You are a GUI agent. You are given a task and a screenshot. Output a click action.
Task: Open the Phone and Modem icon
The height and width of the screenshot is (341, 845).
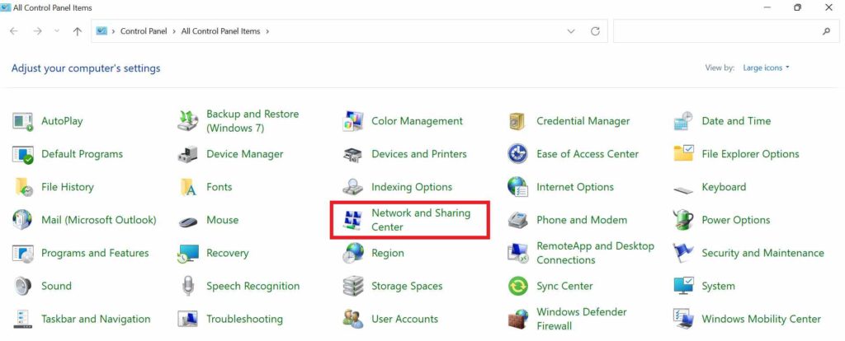click(x=518, y=220)
